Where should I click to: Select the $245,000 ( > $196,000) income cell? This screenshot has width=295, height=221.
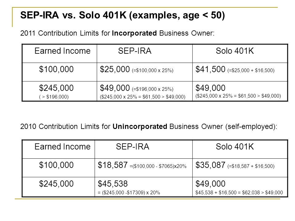[x=59, y=91]
